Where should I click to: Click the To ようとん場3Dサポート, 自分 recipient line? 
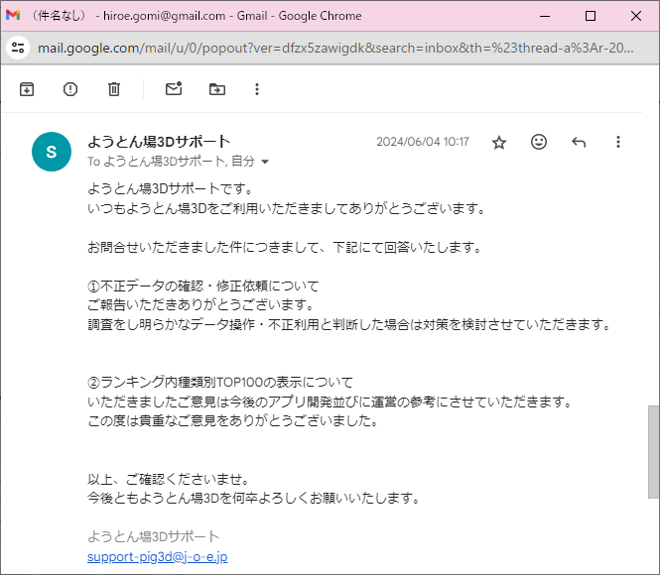click(171, 161)
